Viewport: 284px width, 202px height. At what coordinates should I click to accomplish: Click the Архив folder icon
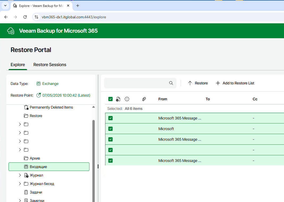[x=26, y=158]
